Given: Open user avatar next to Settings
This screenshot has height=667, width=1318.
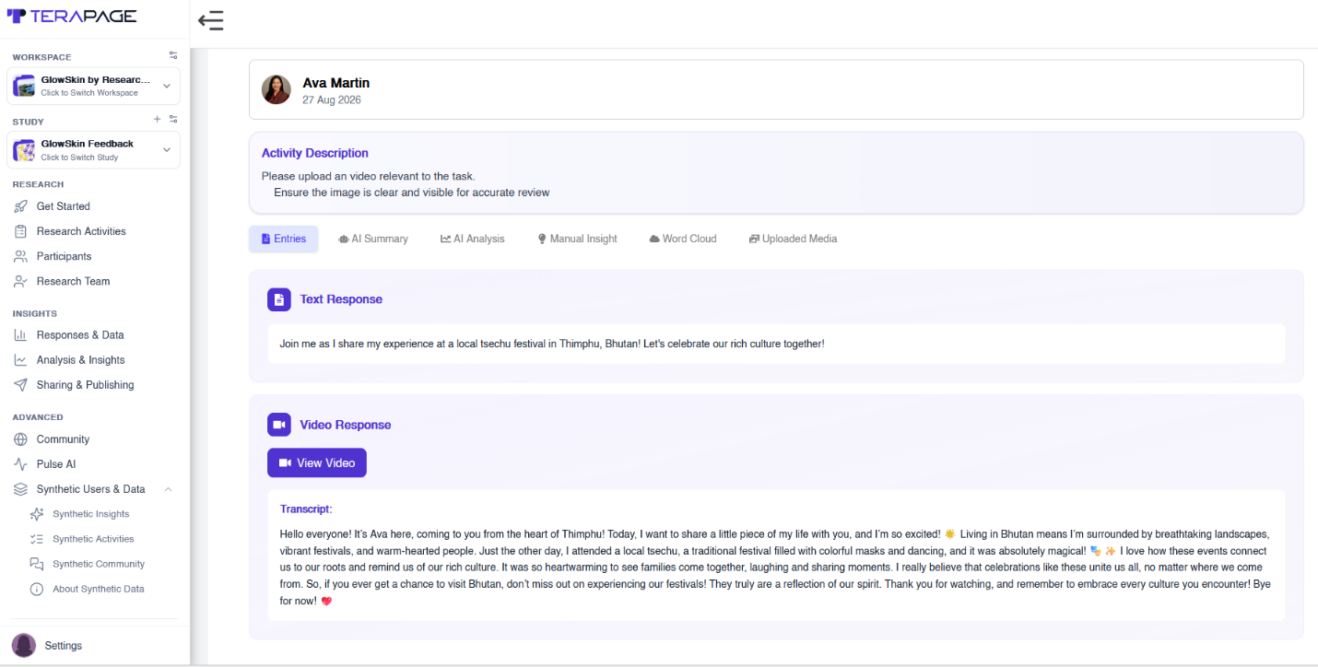Looking at the screenshot, I should pos(24,645).
